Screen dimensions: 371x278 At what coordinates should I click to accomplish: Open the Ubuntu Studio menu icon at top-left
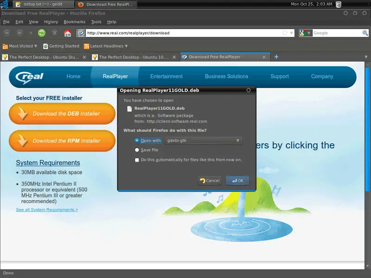click(4, 4)
